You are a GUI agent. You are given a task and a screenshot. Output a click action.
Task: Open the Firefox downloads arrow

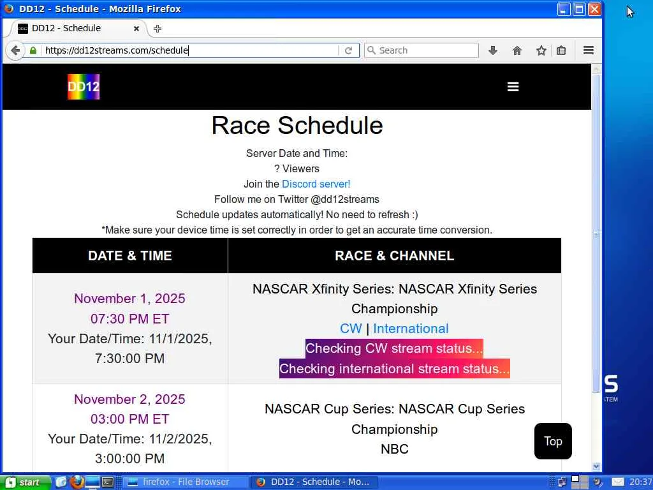493,50
